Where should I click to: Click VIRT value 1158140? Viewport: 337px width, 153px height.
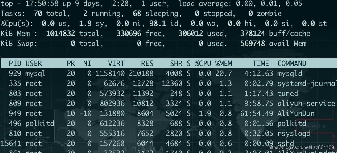110,74
